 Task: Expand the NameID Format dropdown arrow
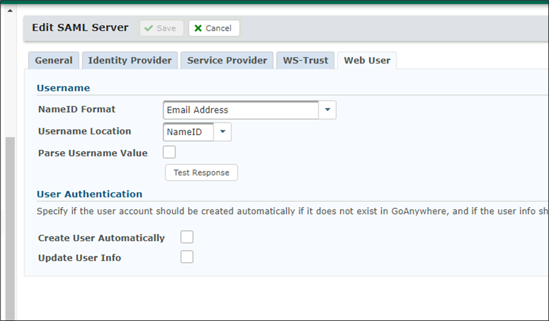(328, 110)
